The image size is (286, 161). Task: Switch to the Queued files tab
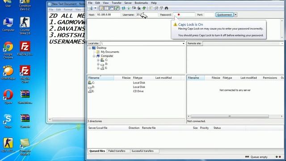coord(97,151)
